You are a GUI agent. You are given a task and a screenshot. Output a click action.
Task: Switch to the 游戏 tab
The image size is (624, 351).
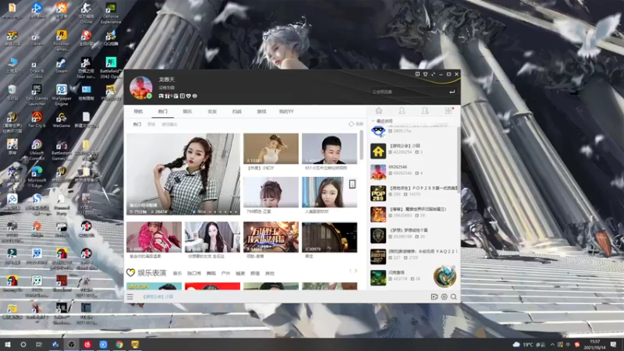261,112
